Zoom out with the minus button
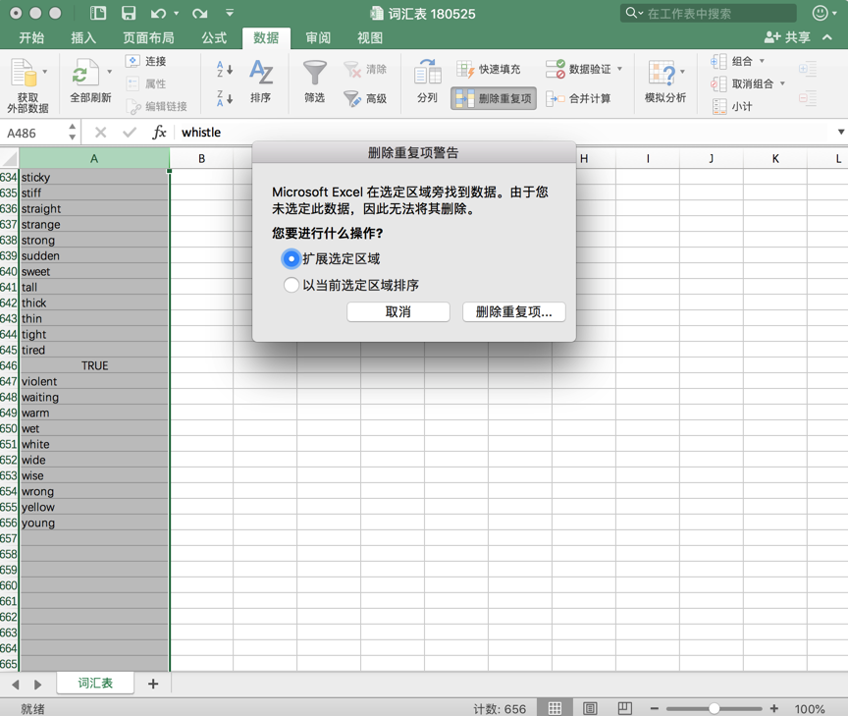 [x=655, y=708]
